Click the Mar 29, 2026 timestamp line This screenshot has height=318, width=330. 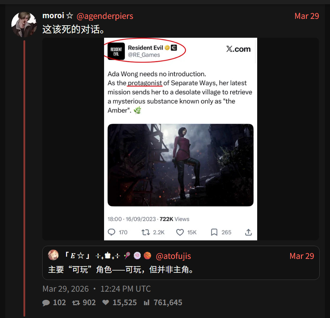(97, 289)
